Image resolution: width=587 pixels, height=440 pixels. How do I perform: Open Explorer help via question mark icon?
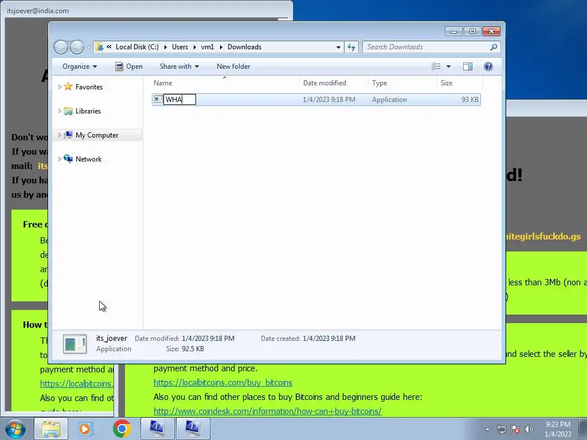488,66
